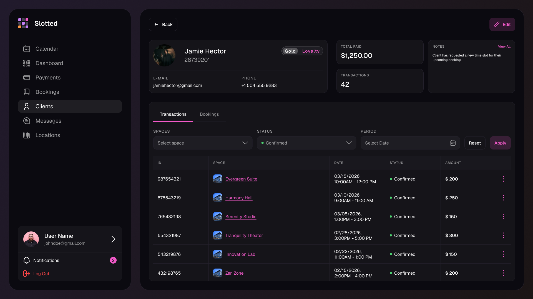
Task: Open Locations from the sidebar
Action: click(x=70, y=135)
